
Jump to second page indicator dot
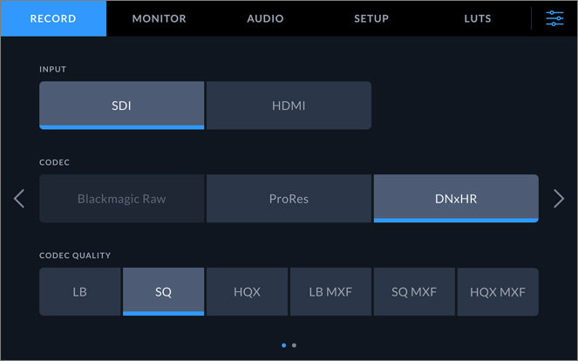point(295,345)
